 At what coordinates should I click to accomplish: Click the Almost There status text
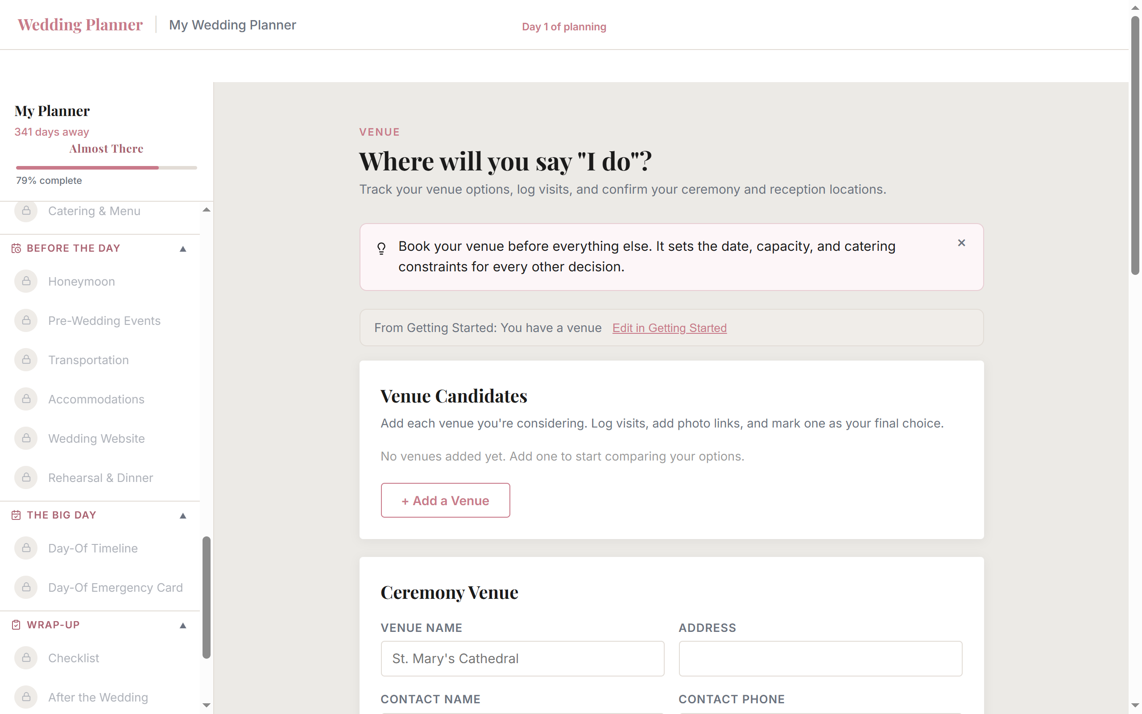[106, 149]
